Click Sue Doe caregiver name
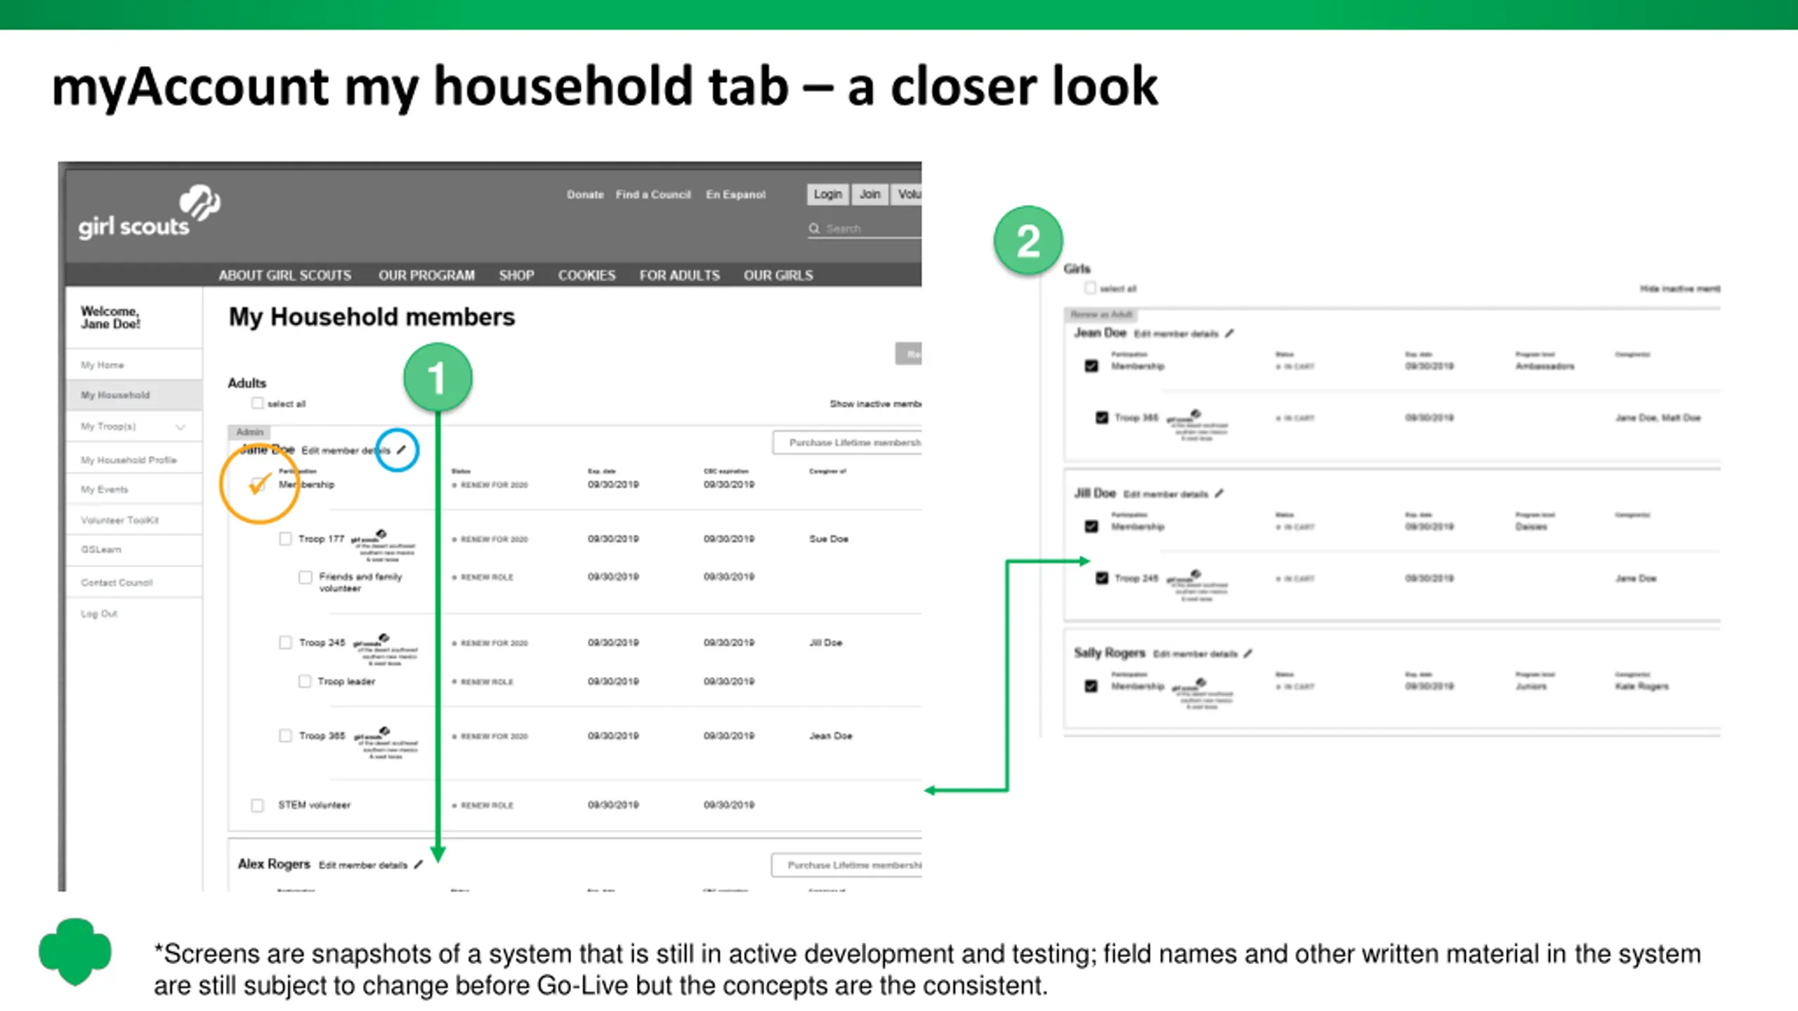 pyautogui.click(x=828, y=539)
